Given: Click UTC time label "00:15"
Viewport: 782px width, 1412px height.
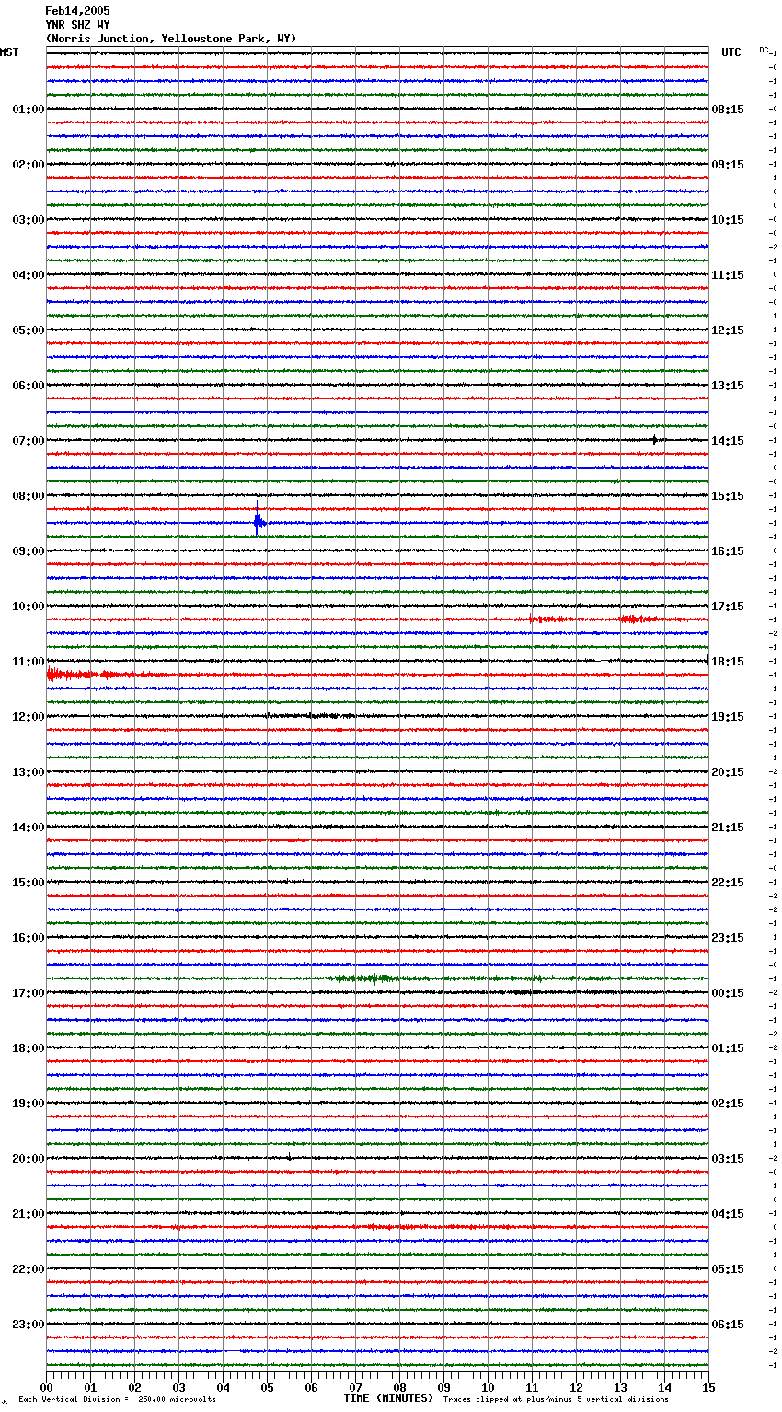Looking at the screenshot, I should pos(728,993).
